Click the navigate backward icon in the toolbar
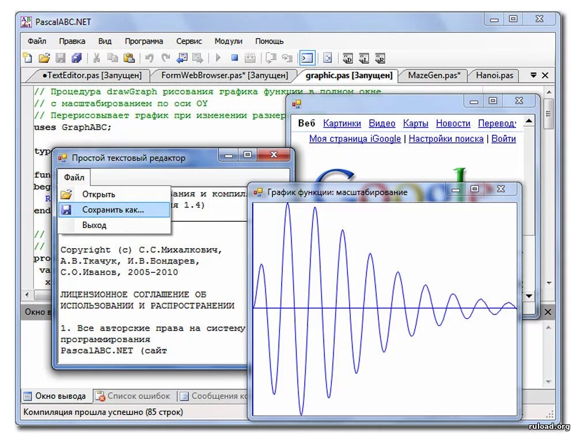576x437 pixels. (x=182, y=58)
